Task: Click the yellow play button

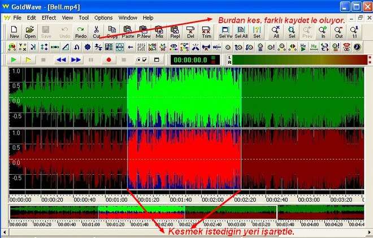Action: click(x=28, y=60)
